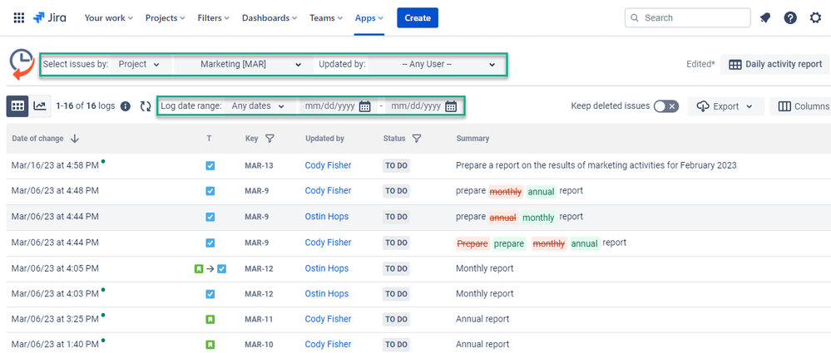Click the Annual report summary for MAR-11
The image size is (831, 353).
click(x=482, y=319)
